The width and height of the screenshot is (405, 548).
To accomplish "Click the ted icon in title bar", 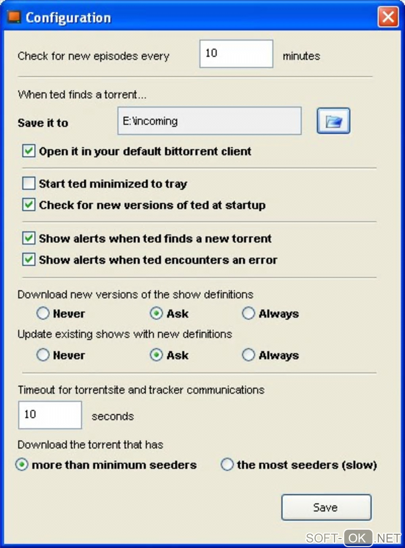I will point(14,17).
